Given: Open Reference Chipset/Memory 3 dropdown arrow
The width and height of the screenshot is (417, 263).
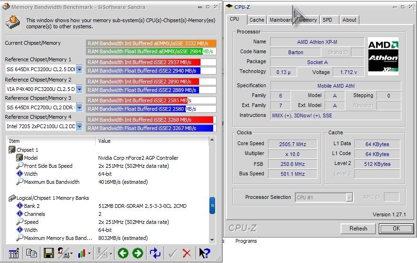Looking at the screenshot, I should pyautogui.click(x=79, y=107).
